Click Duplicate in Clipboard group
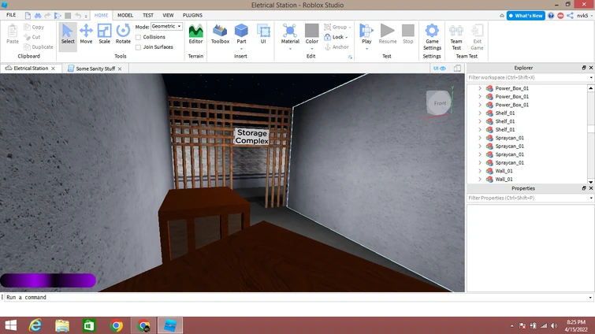Screen dimensions: 595x334 pos(39,47)
